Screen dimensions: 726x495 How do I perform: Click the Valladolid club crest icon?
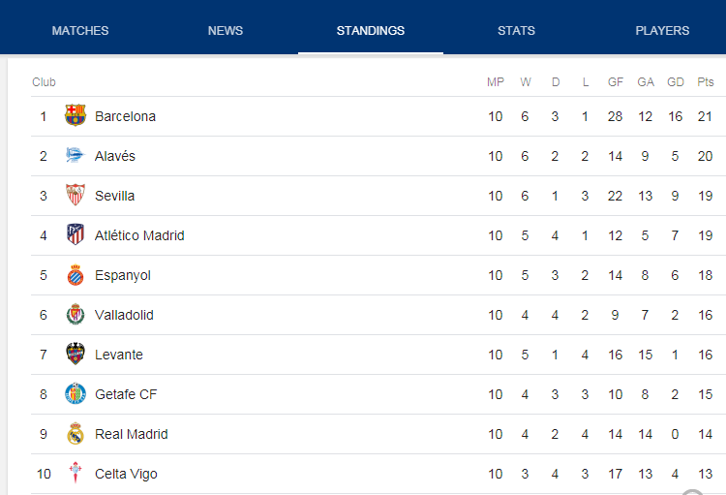tap(76, 315)
